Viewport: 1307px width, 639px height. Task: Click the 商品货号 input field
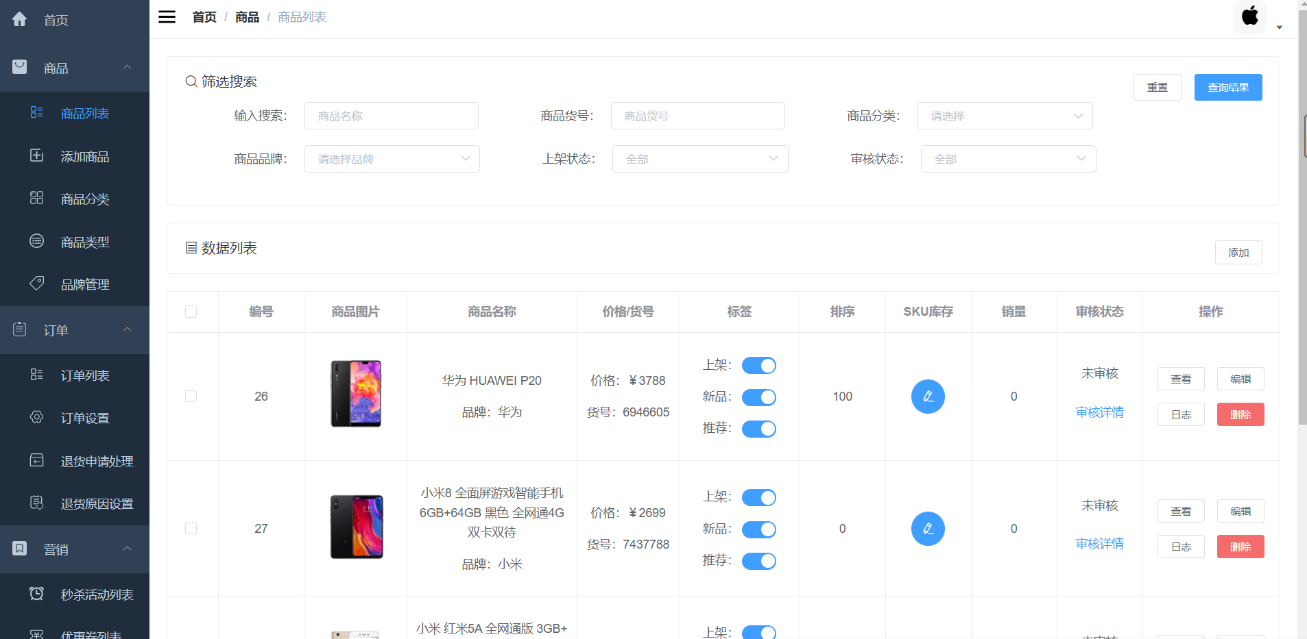[698, 116]
